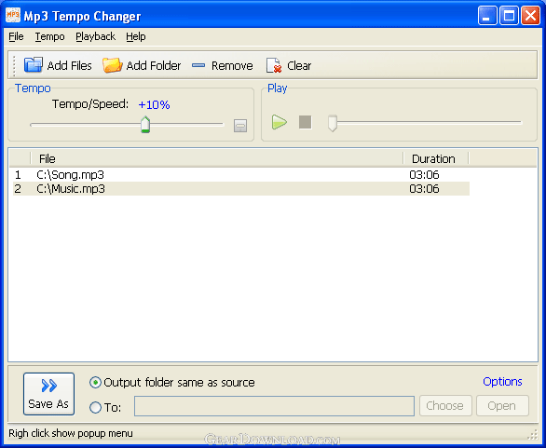Click the Clear list toolbar icon

[274, 65]
